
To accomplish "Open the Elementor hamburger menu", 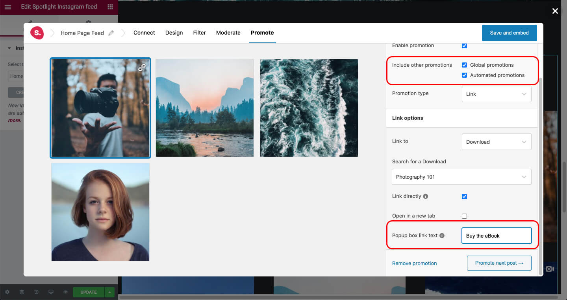I will 8,7.
